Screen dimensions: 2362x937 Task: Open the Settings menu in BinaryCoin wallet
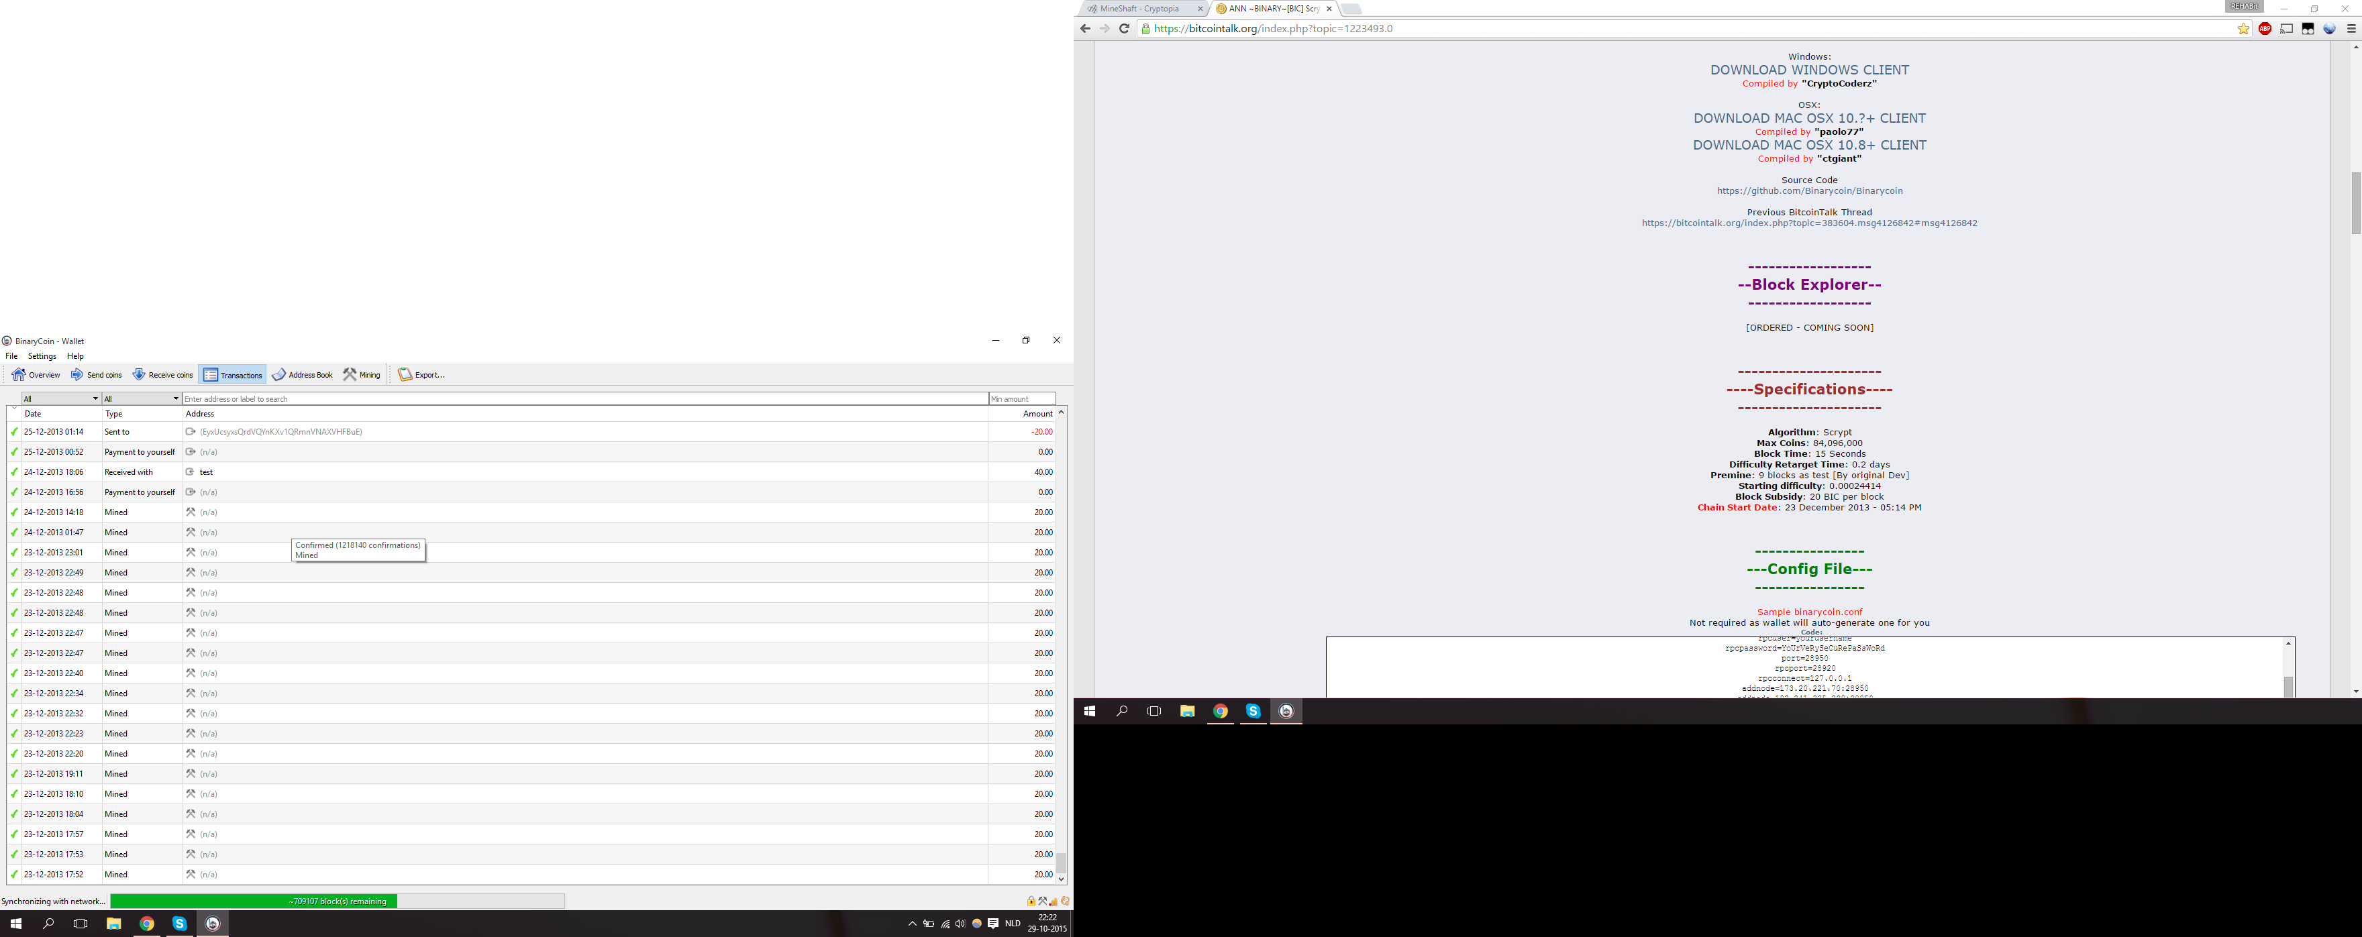coord(42,357)
